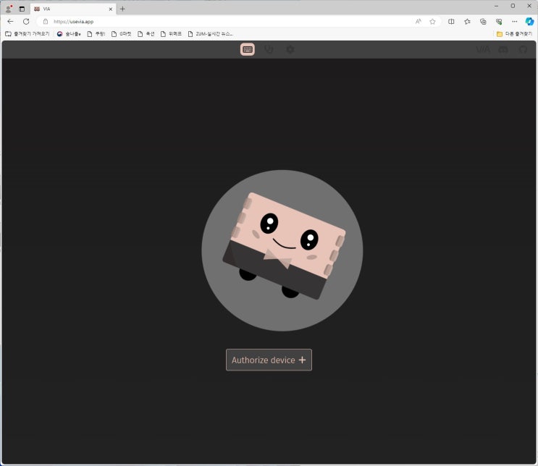Click the VIA logo in header
This screenshot has height=466, width=538.
coord(483,50)
